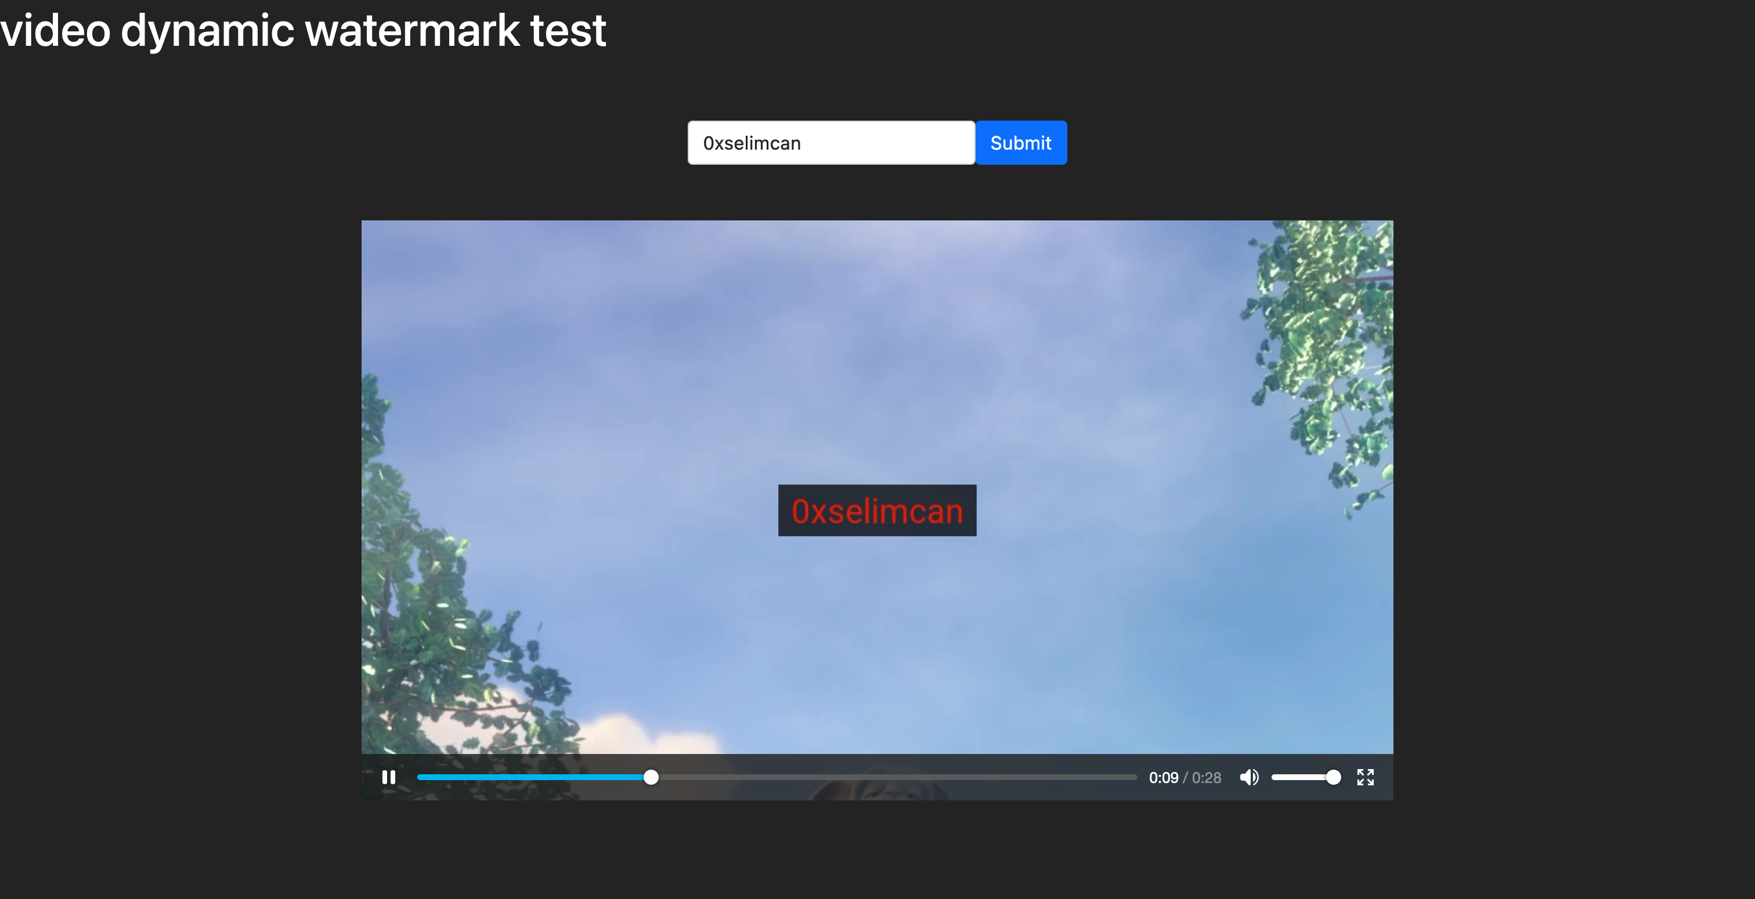Mute the video with the speaker icon

coord(1248,777)
